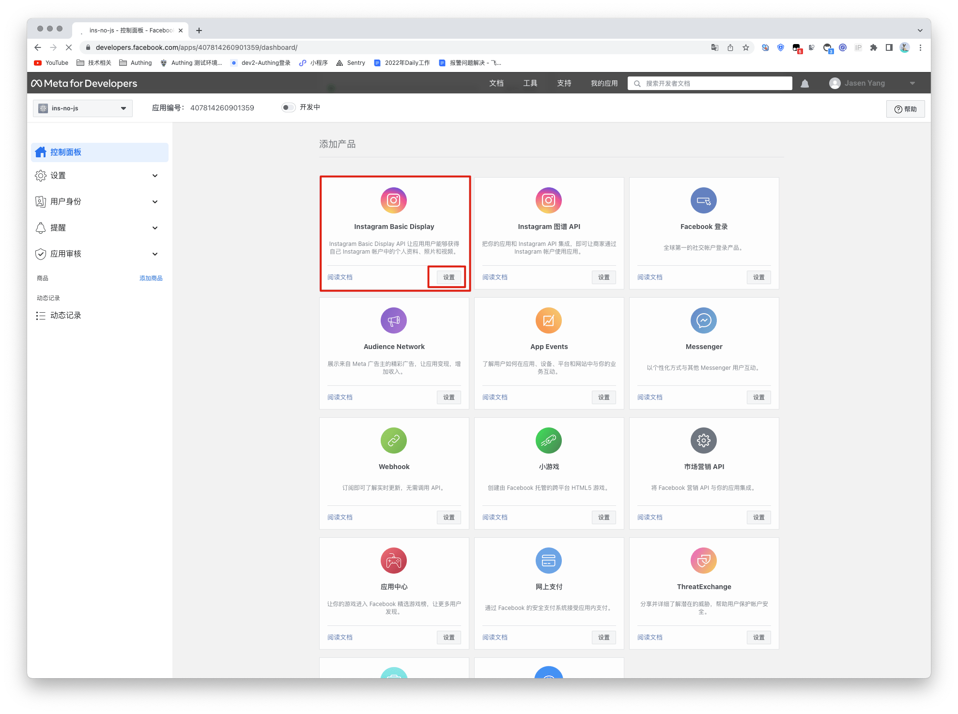Viewport: 958px width, 714px height.
Task: Open the notifications bell
Action: [804, 84]
